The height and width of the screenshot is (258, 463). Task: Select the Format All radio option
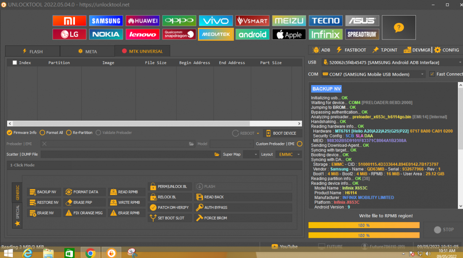51,133
